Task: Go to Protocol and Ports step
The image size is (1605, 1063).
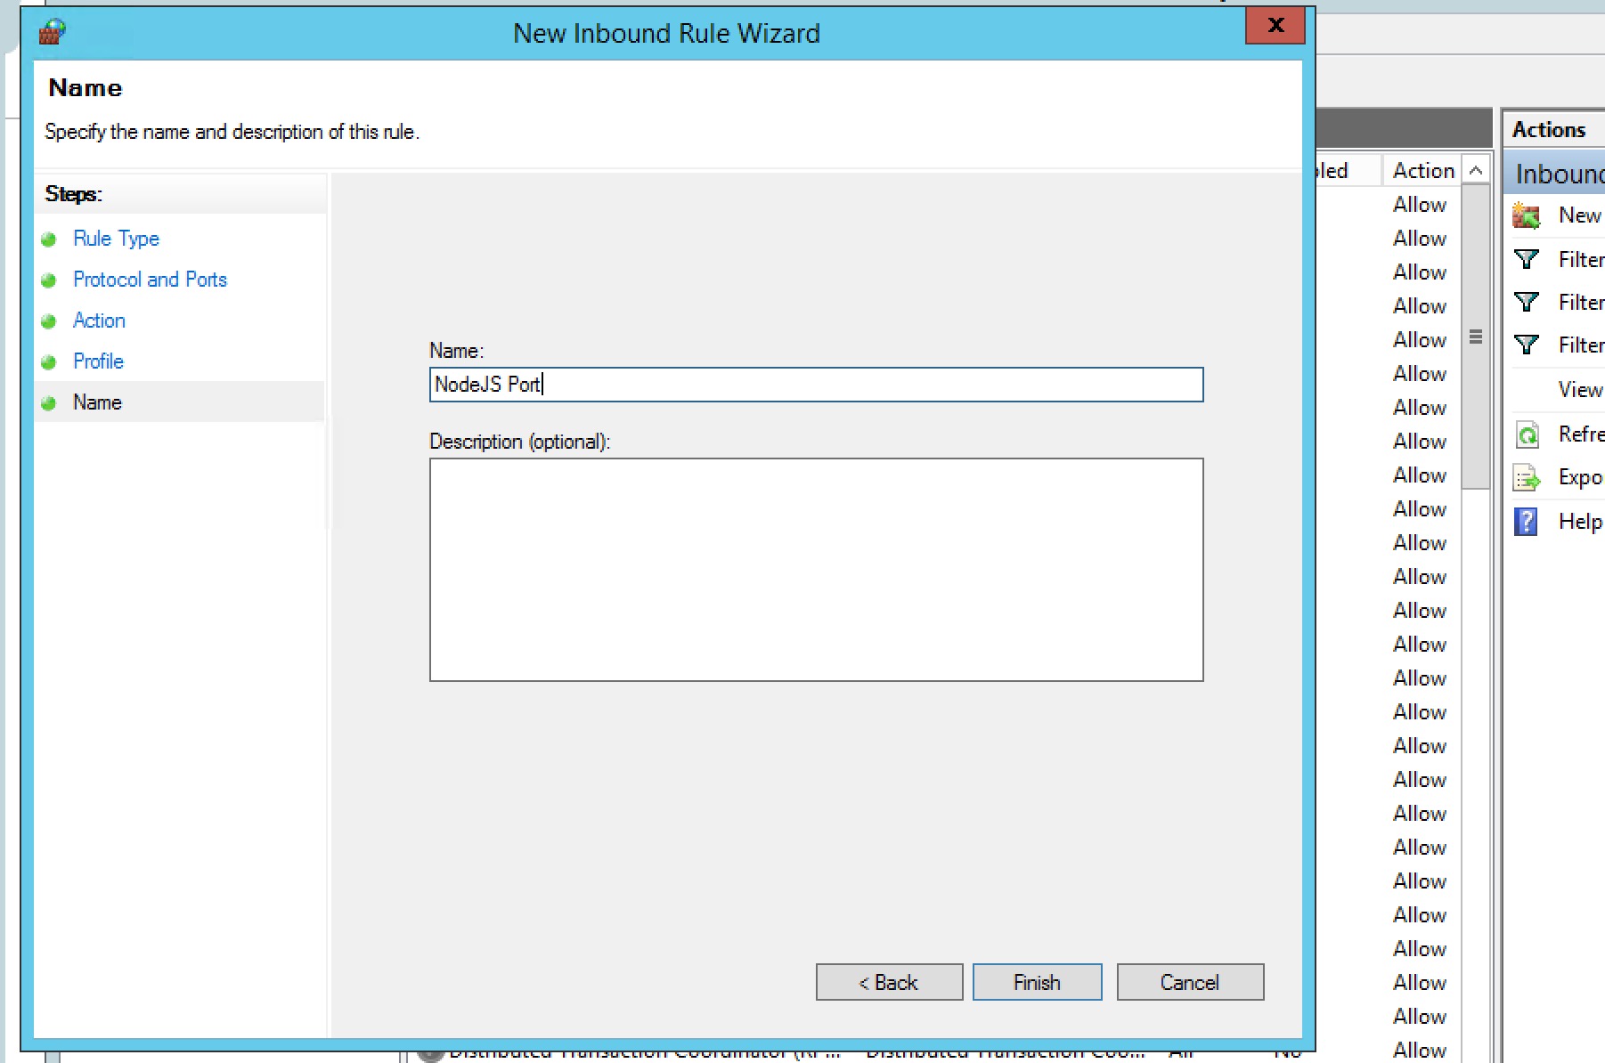Action: [150, 280]
